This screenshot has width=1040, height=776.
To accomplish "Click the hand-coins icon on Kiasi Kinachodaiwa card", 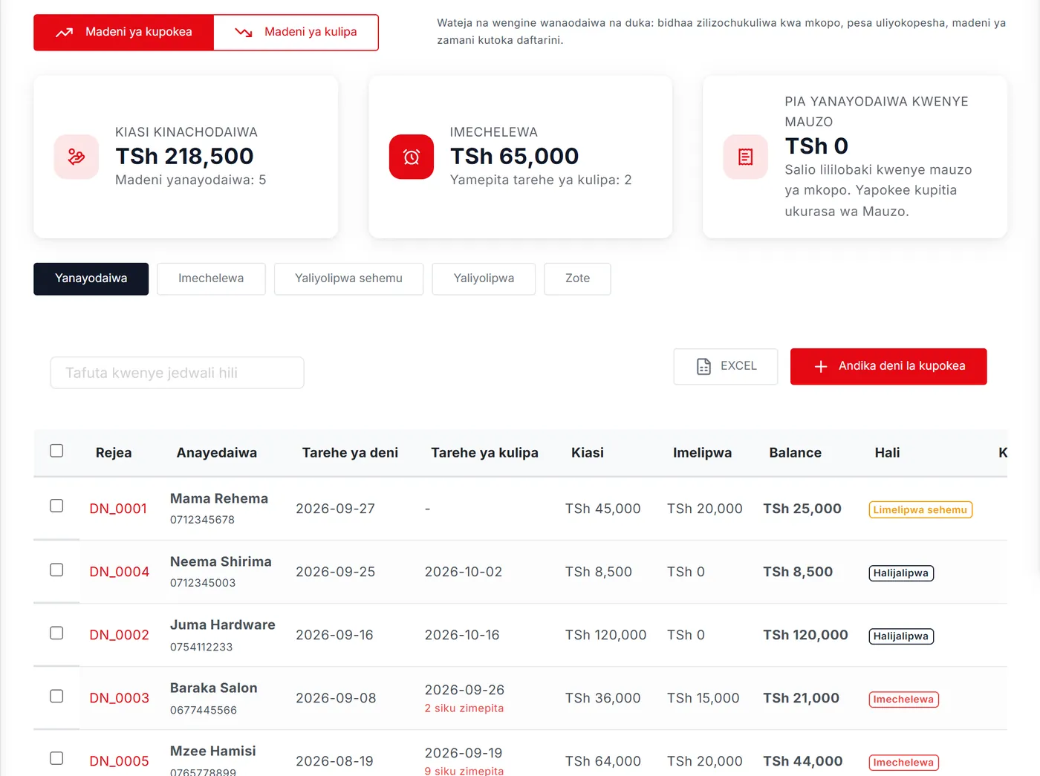I will 77,157.
